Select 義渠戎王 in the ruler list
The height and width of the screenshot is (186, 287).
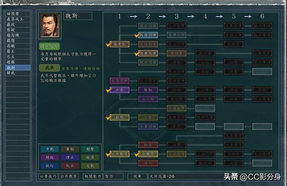pos(18,19)
